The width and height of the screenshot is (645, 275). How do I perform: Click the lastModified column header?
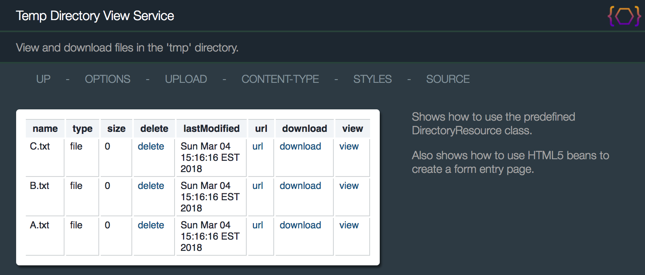pyautogui.click(x=212, y=129)
